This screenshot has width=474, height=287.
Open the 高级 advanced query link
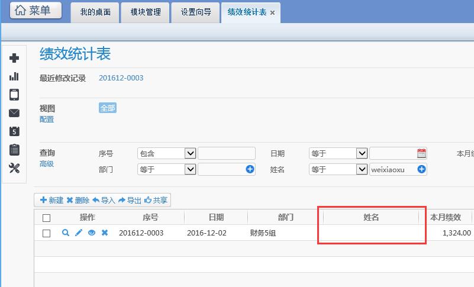point(47,164)
